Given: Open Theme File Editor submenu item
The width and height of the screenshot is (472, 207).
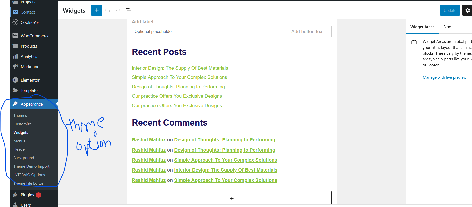Looking at the screenshot, I should pyautogui.click(x=28, y=183).
